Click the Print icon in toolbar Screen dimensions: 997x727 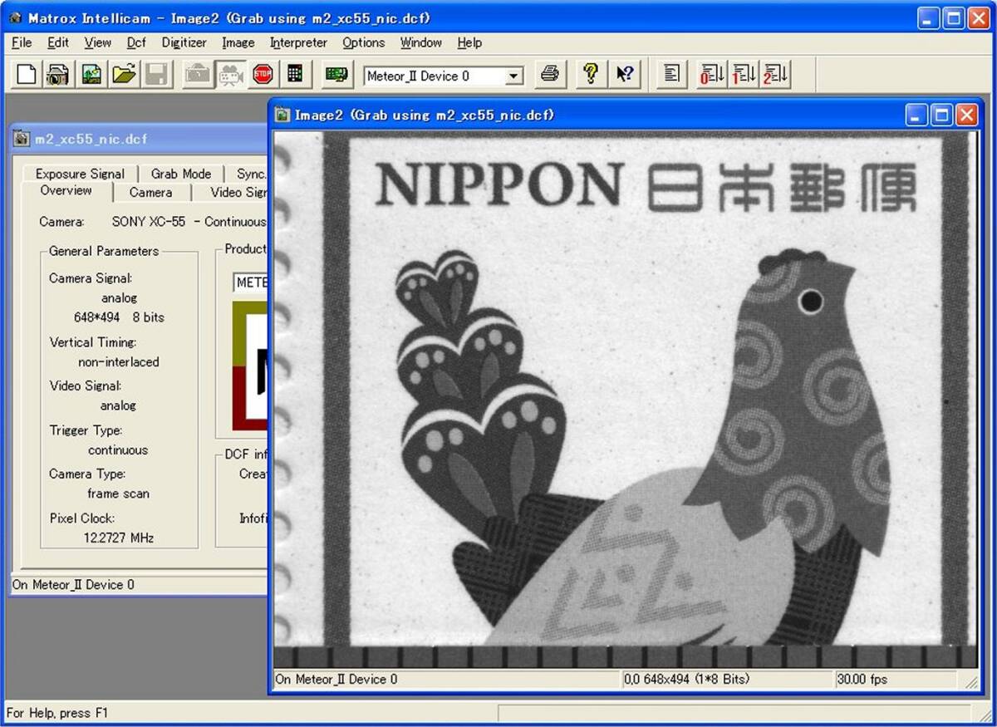[549, 75]
